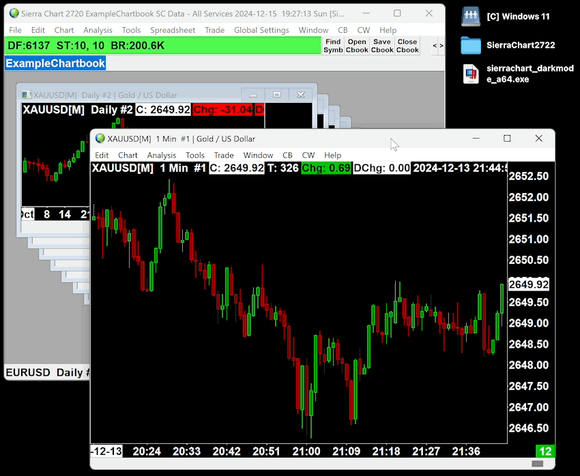This screenshot has height=476, width=580.
Task: Open the Analysis menu in the 1 Min chart window
Action: [162, 155]
